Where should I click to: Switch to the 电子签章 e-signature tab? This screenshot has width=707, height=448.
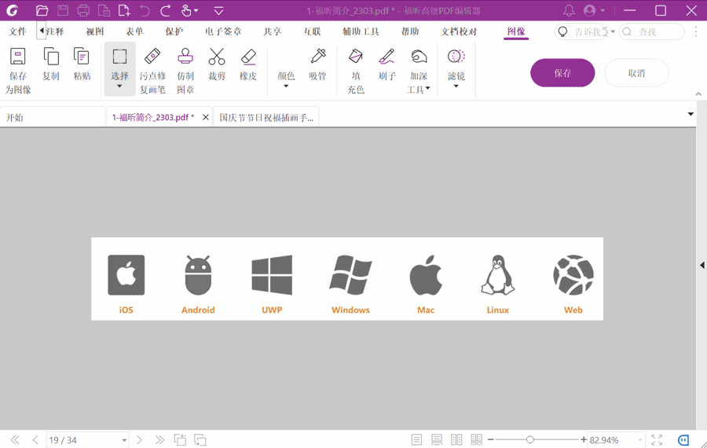tap(223, 31)
